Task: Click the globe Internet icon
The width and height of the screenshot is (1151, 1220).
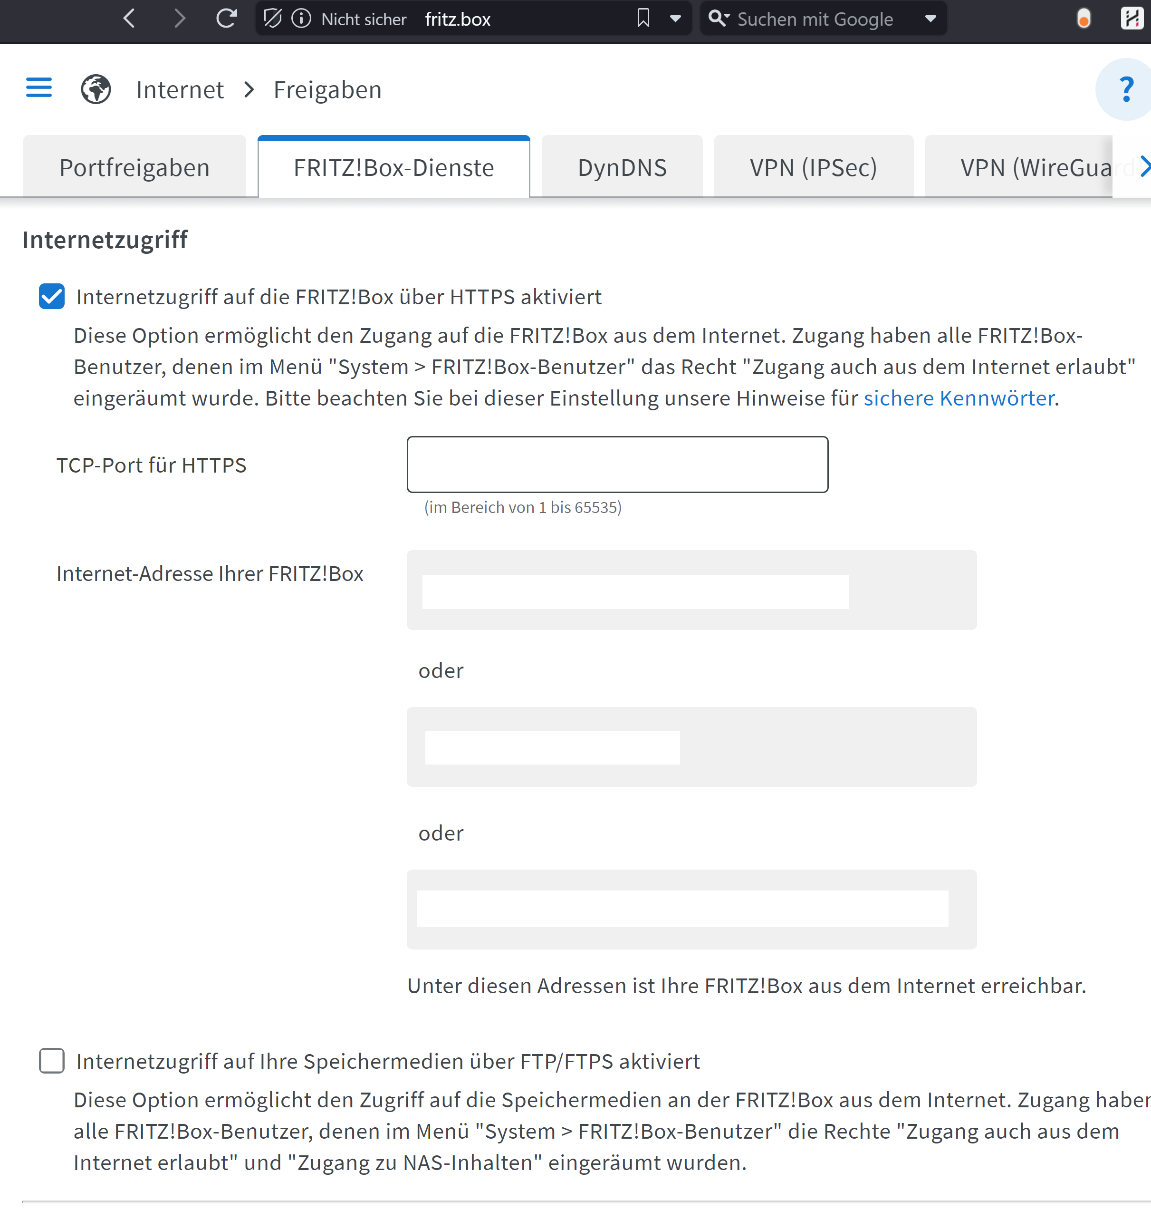Action: pos(96,89)
